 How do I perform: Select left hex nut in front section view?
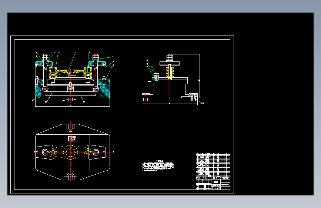(45, 57)
